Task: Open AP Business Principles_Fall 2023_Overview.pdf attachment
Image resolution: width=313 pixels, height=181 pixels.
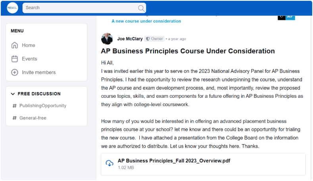Action: [174, 161]
